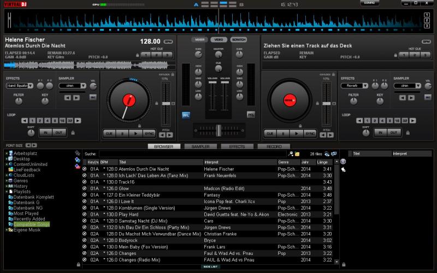
Task: Open the SAMPLER tab
Action: [200, 146]
